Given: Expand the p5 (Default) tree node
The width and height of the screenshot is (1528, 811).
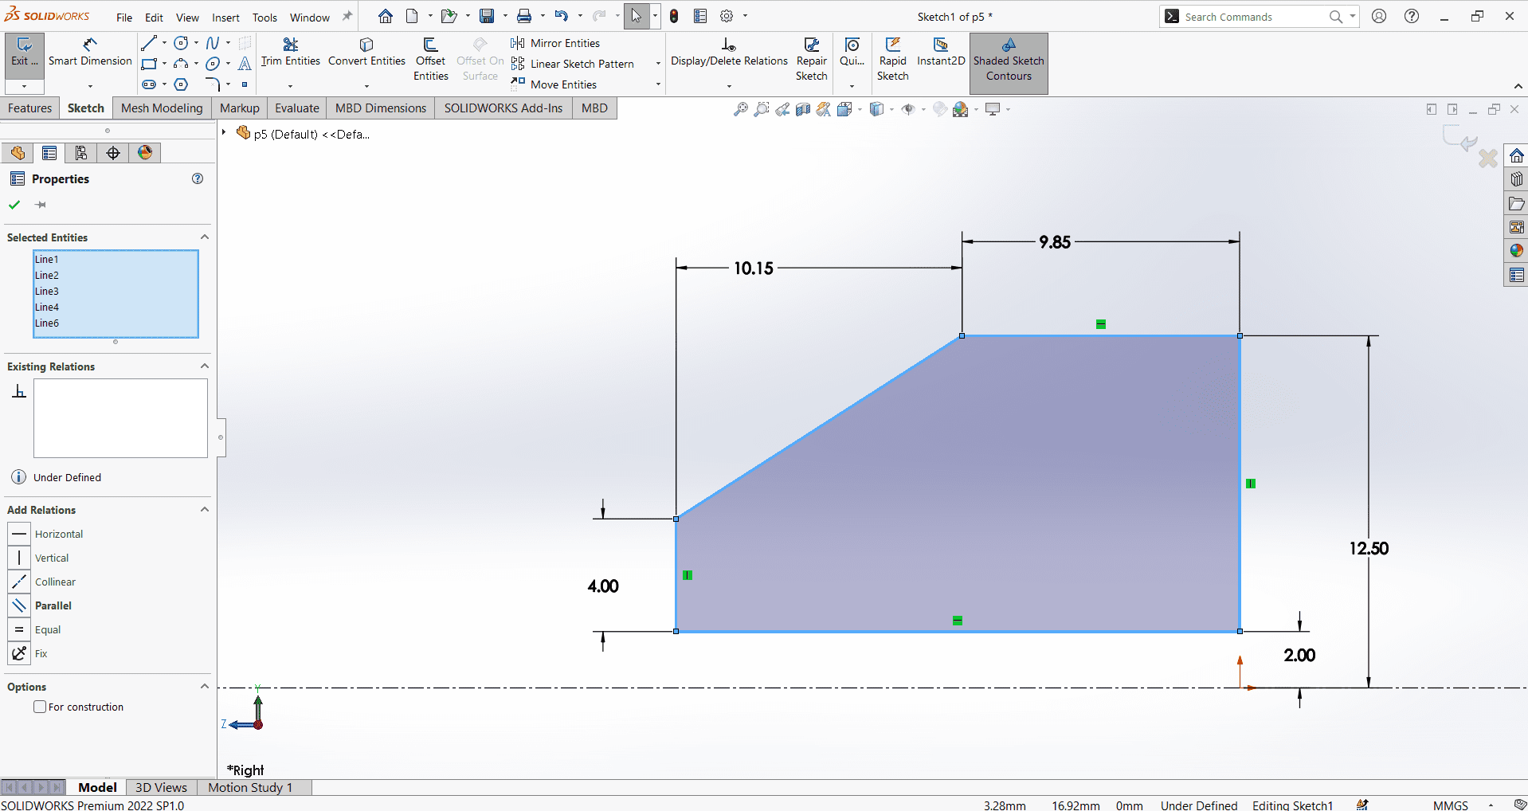Looking at the screenshot, I should click(224, 132).
